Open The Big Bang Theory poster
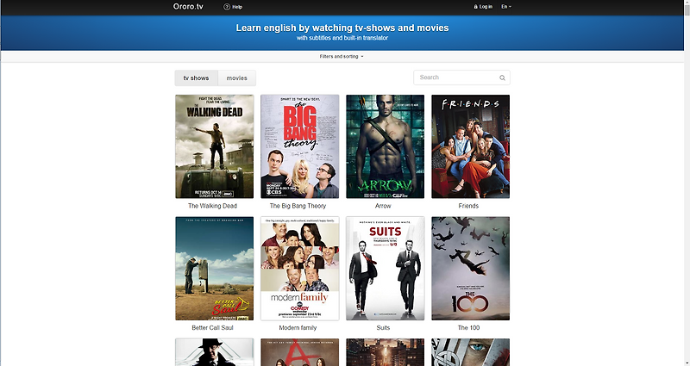Image resolution: width=690 pixels, height=366 pixels. [x=299, y=146]
